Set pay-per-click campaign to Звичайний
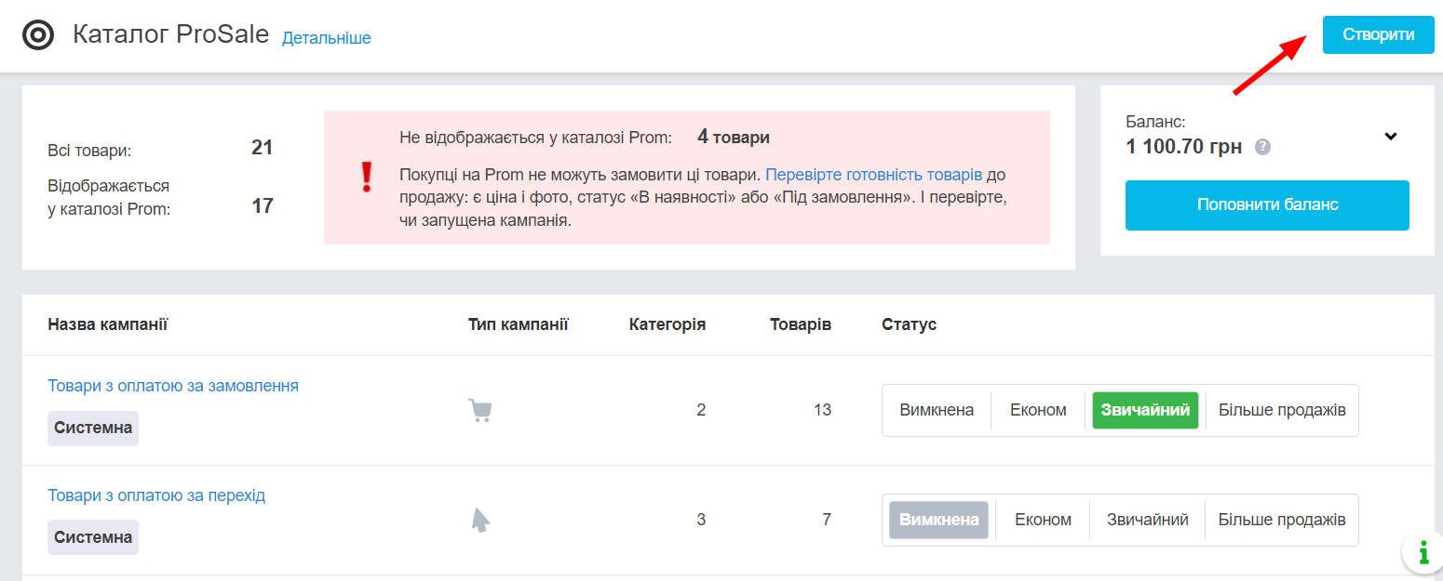Screen dimensions: 1443x581 tap(1147, 520)
